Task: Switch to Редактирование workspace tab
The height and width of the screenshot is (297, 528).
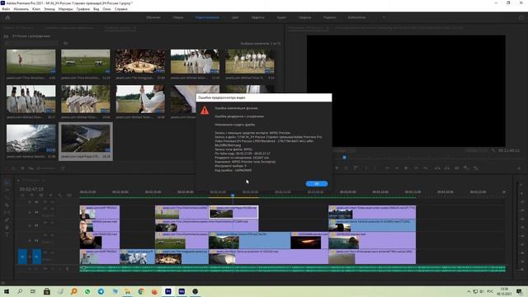Action: pos(207,17)
